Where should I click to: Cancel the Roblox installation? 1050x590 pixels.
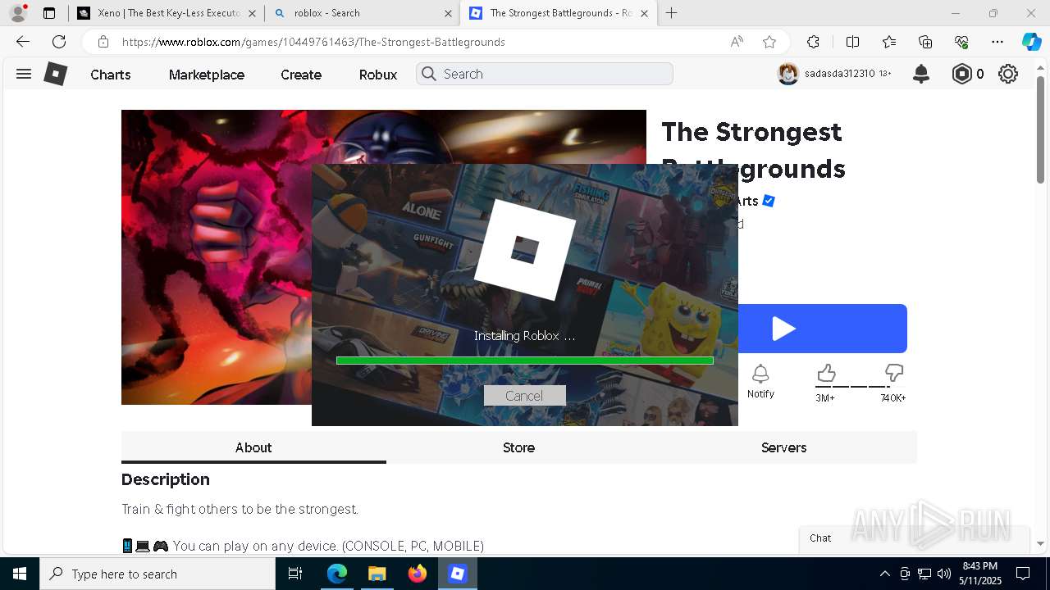(524, 396)
